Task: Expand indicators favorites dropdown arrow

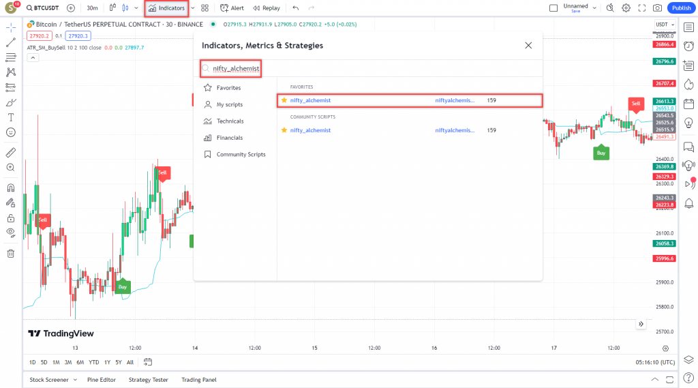Action: pyautogui.click(x=193, y=8)
